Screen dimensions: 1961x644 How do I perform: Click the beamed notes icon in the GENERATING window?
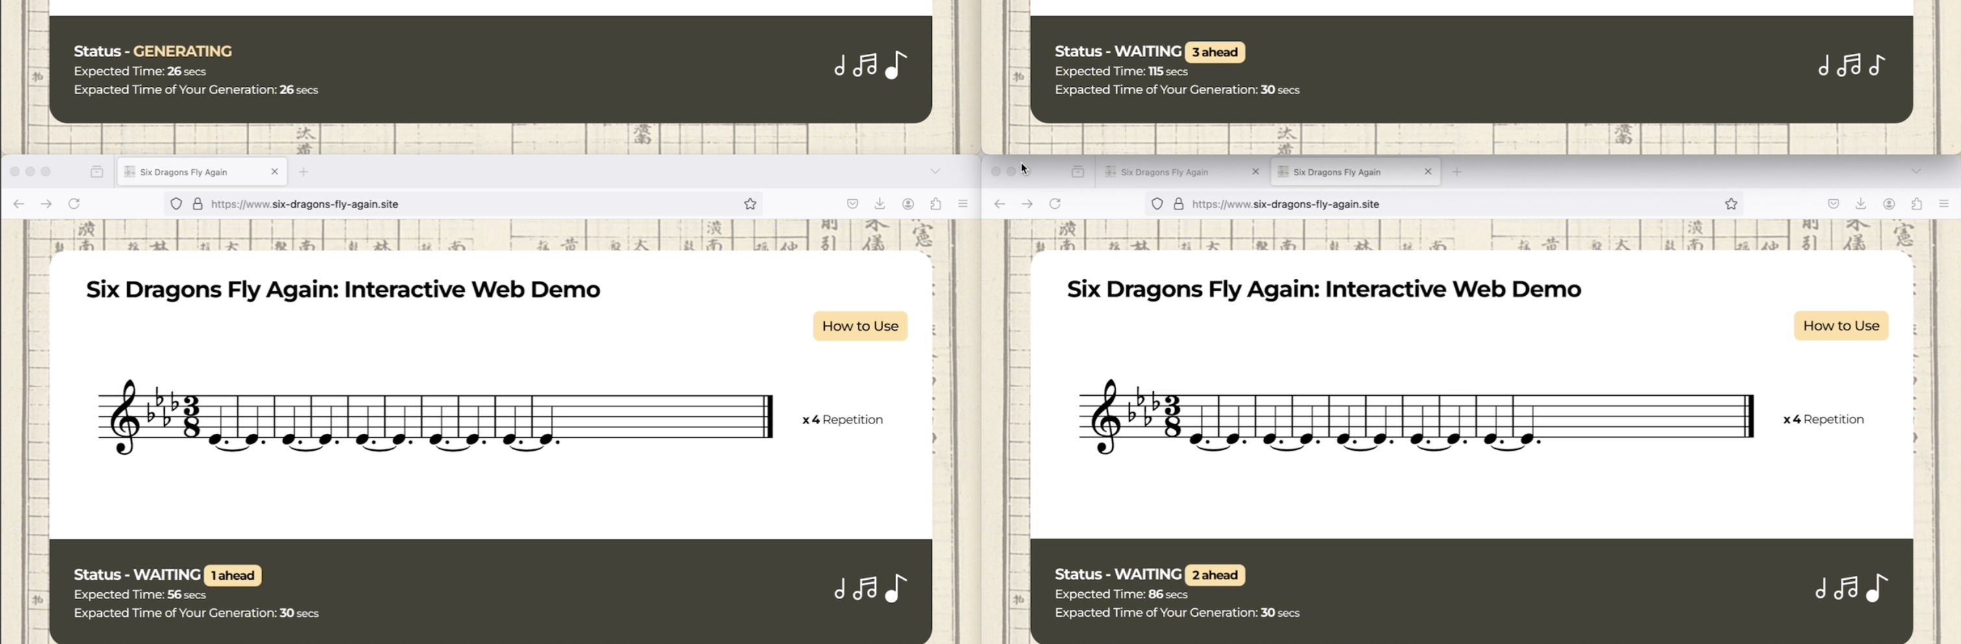(x=865, y=65)
